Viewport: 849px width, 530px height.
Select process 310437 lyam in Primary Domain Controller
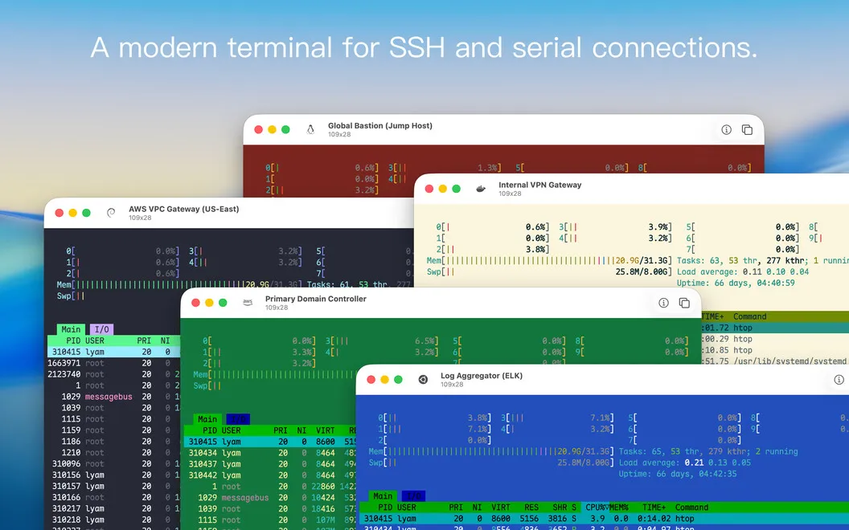click(x=269, y=464)
